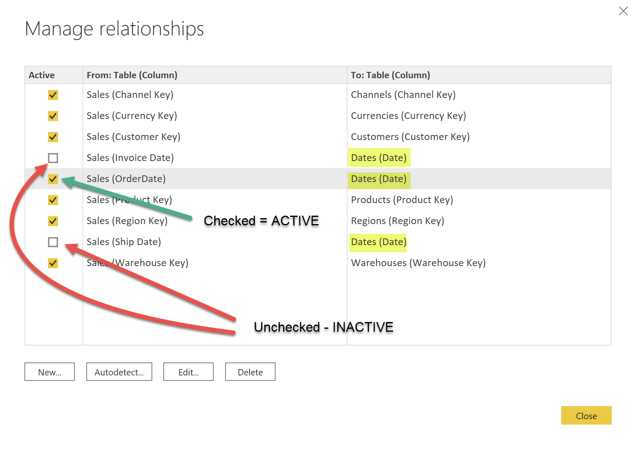The image size is (637, 449).
Task: Click Warehouses (Warehouse Key) cell
Action: coord(418,263)
